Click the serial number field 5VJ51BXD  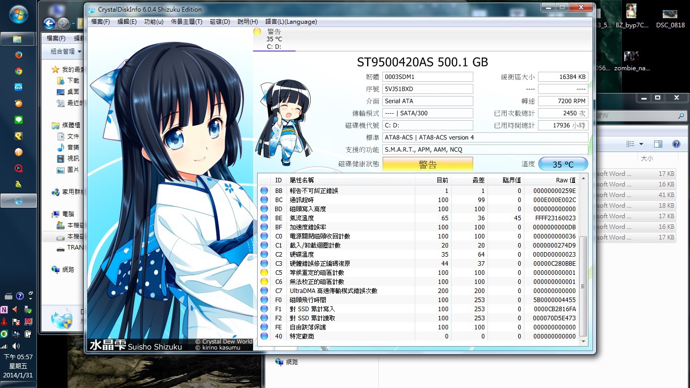[427, 89]
